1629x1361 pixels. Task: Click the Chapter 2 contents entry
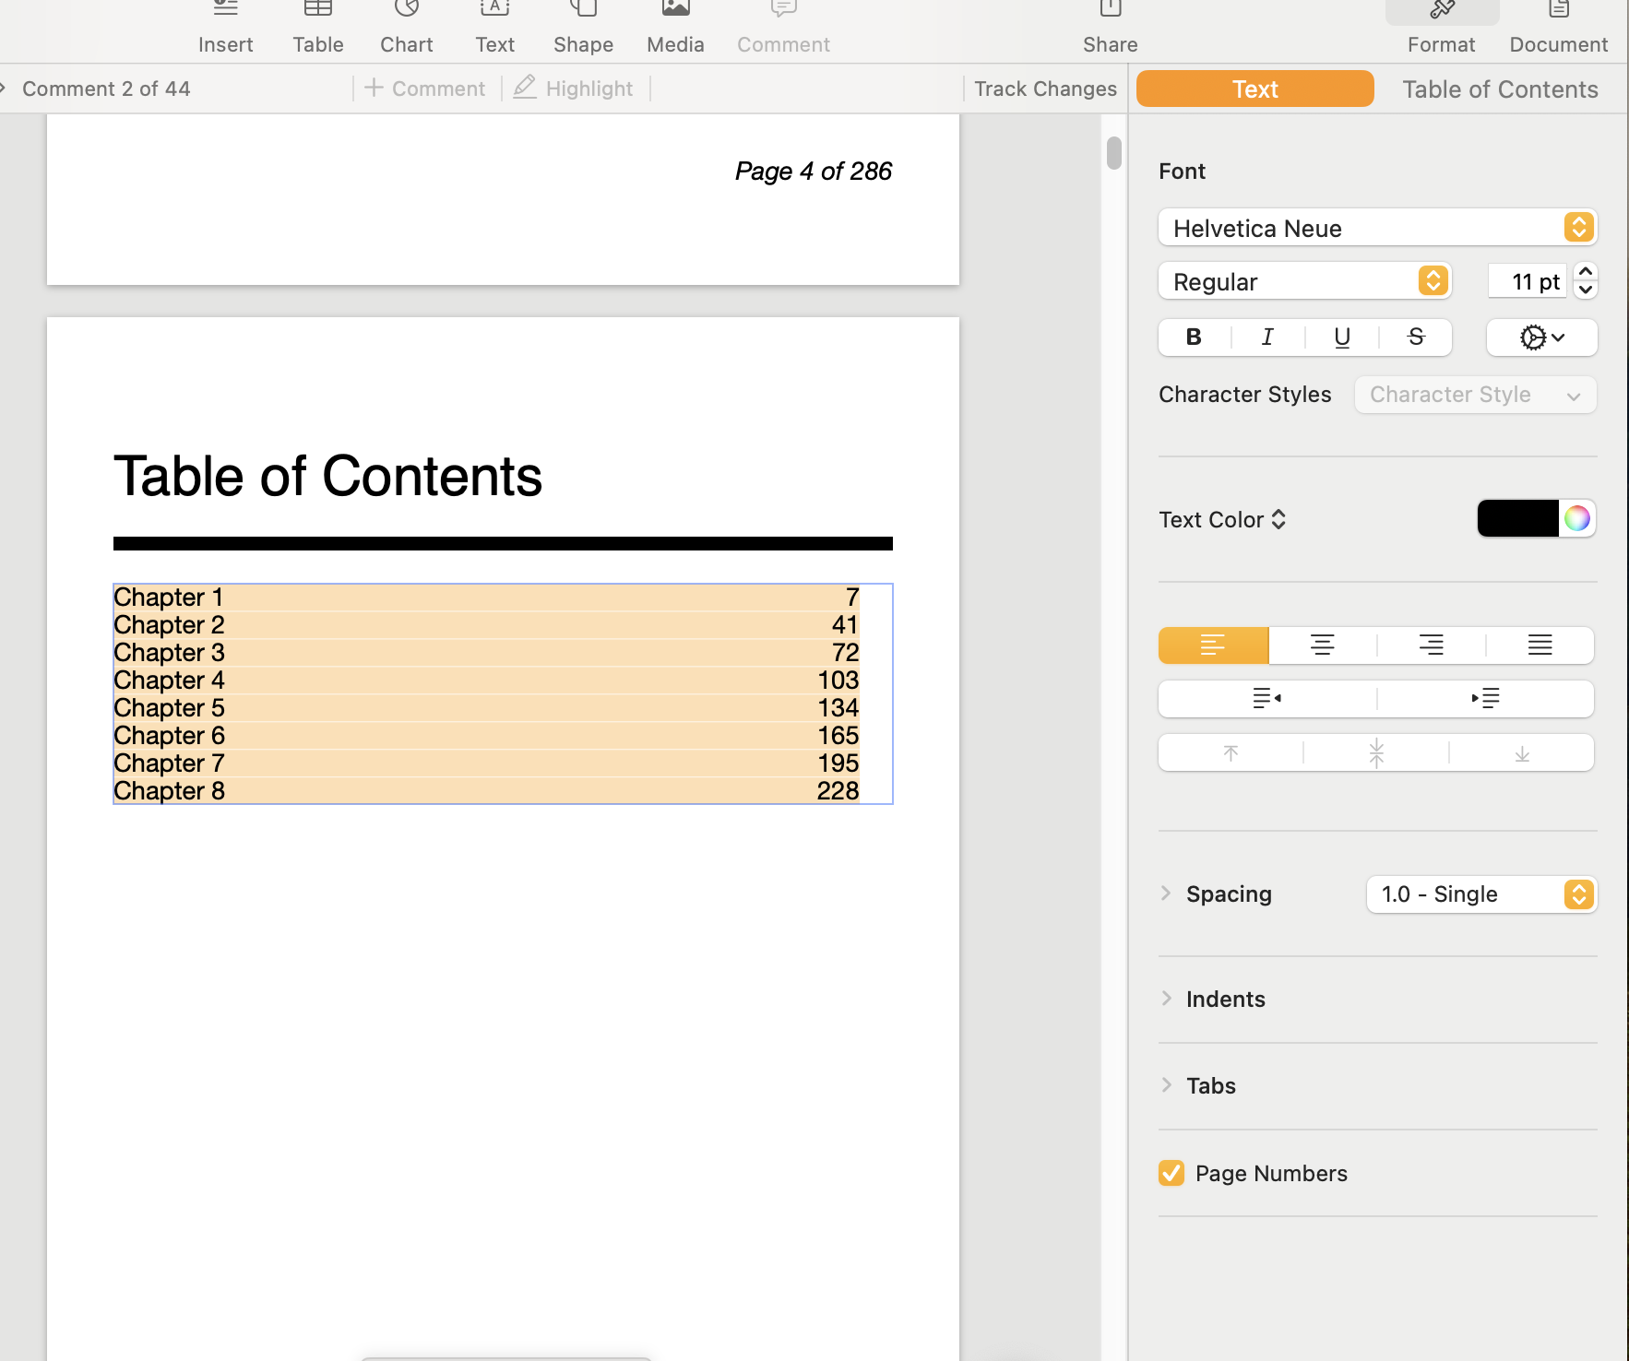coord(486,625)
